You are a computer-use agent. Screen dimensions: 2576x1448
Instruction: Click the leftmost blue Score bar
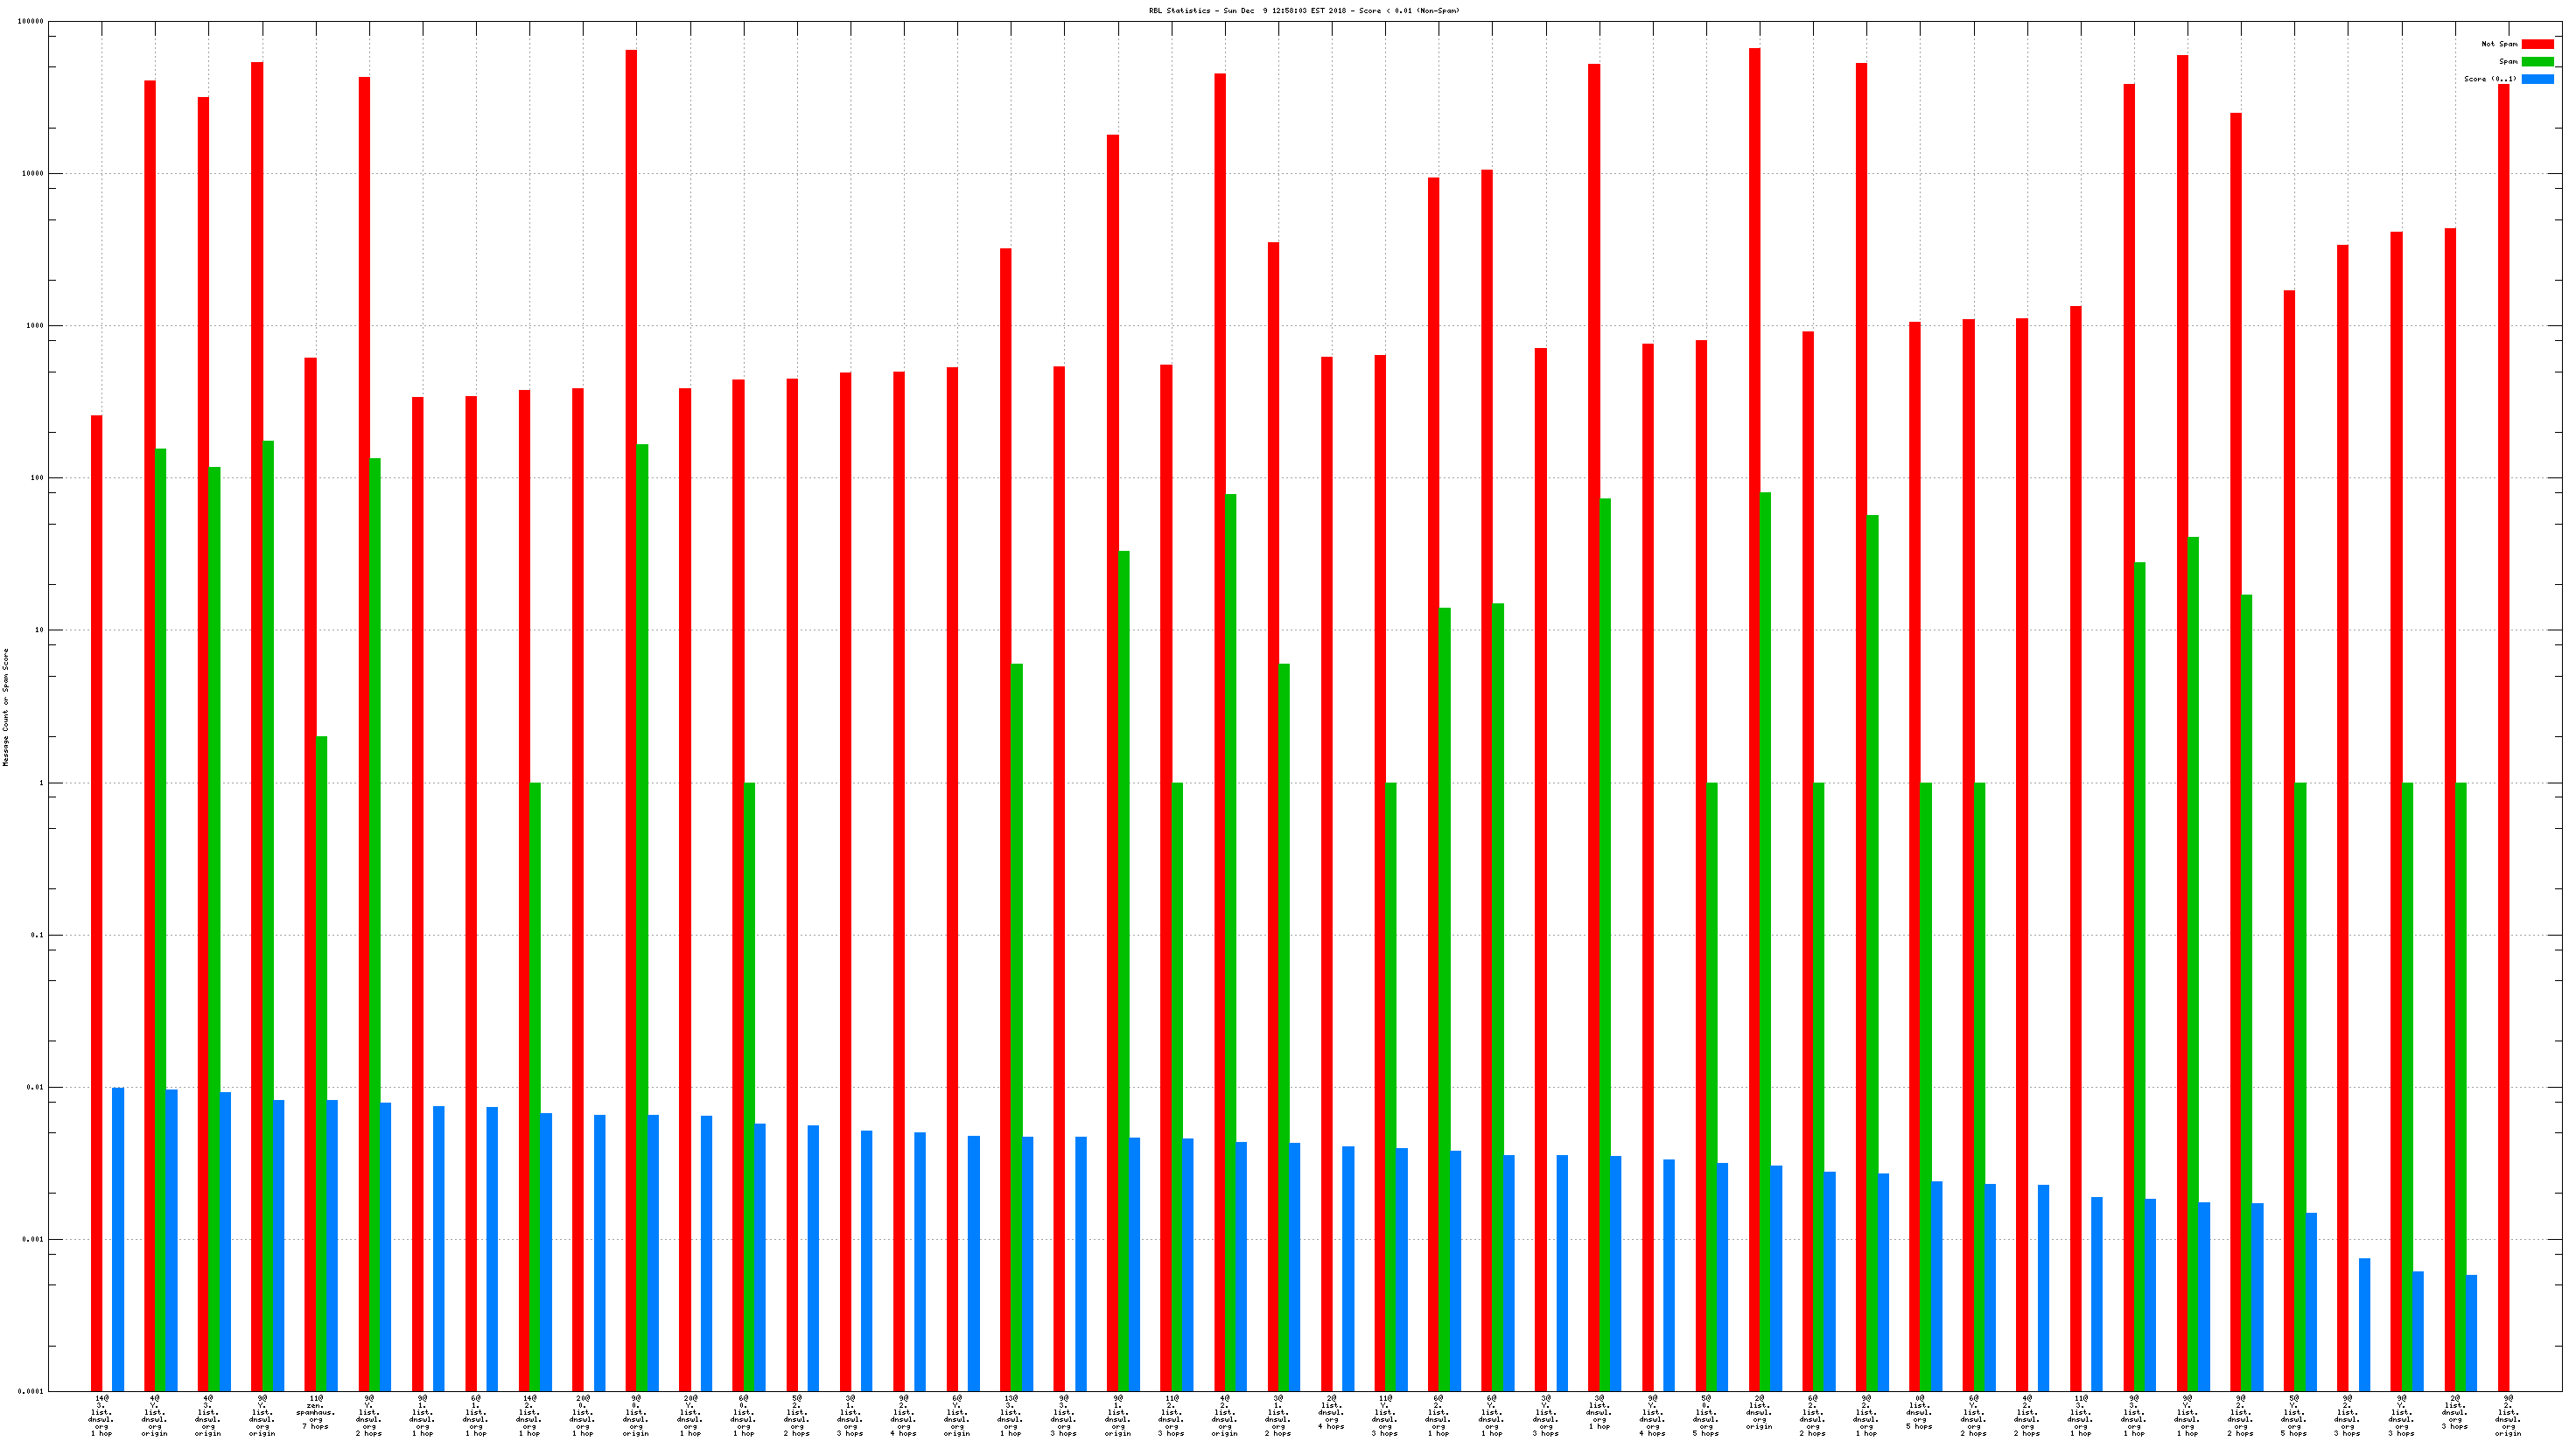coord(118,1239)
